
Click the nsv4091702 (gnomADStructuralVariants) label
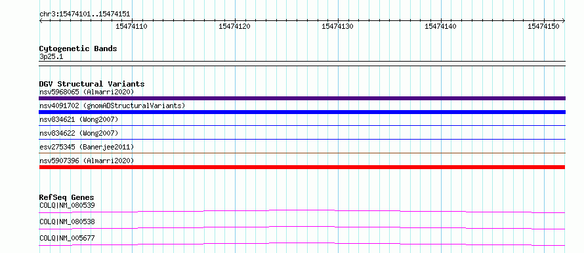coord(112,106)
